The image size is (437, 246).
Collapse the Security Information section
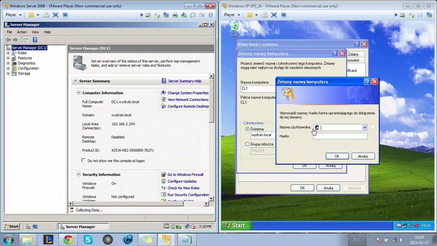coord(79,174)
